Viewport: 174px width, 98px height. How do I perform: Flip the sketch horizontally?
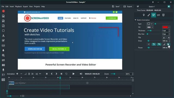point(164,38)
